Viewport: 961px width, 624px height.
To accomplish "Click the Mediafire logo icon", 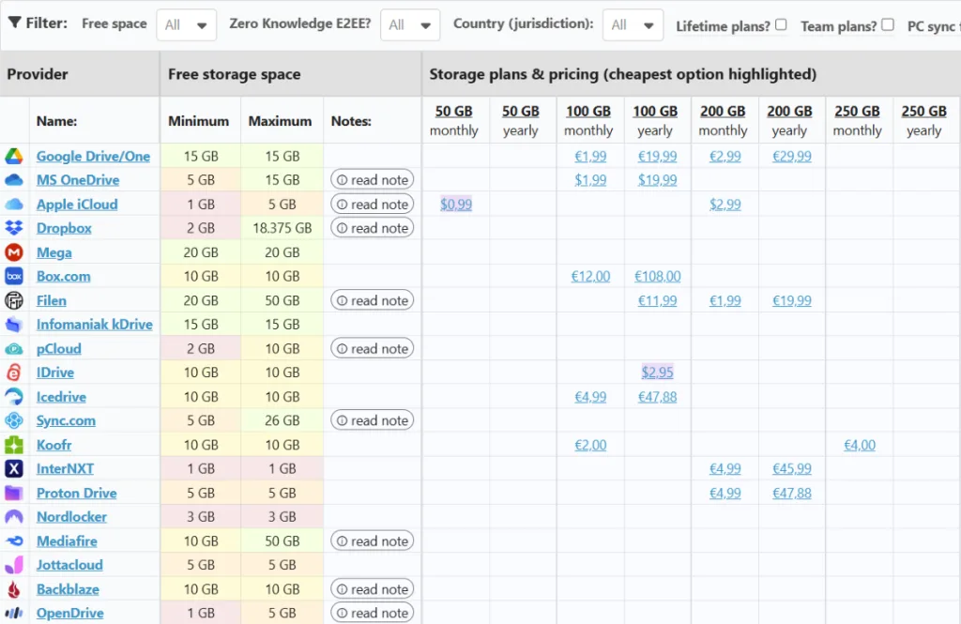I will tap(14, 541).
